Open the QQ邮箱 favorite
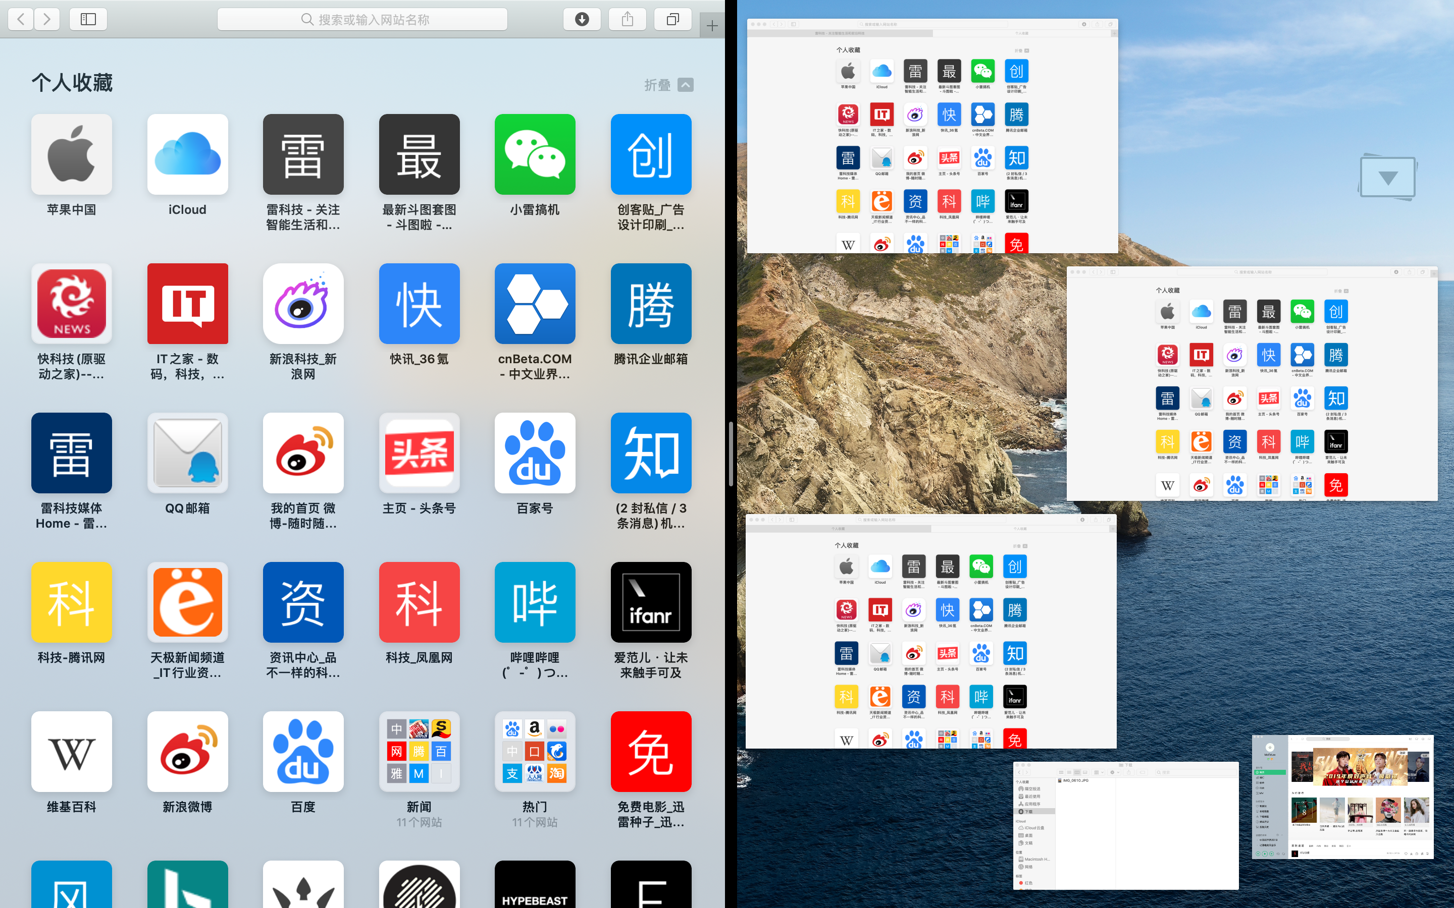The width and height of the screenshot is (1454, 908). click(x=187, y=453)
